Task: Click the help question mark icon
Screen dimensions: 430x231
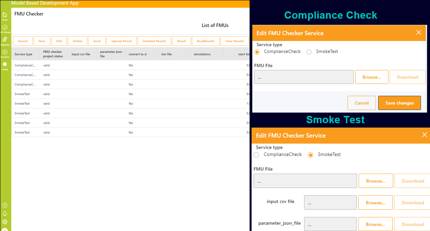Action: [x=5, y=205]
